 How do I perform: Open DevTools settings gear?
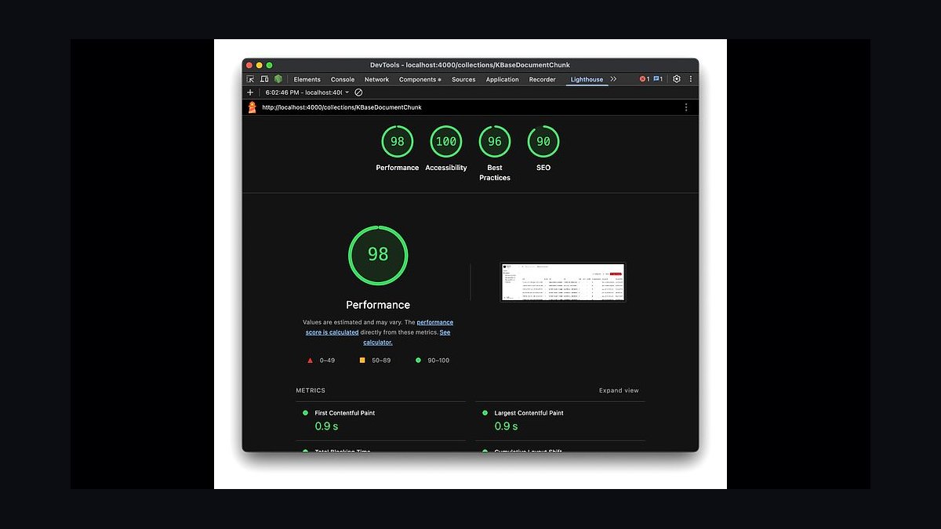[677, 79]
